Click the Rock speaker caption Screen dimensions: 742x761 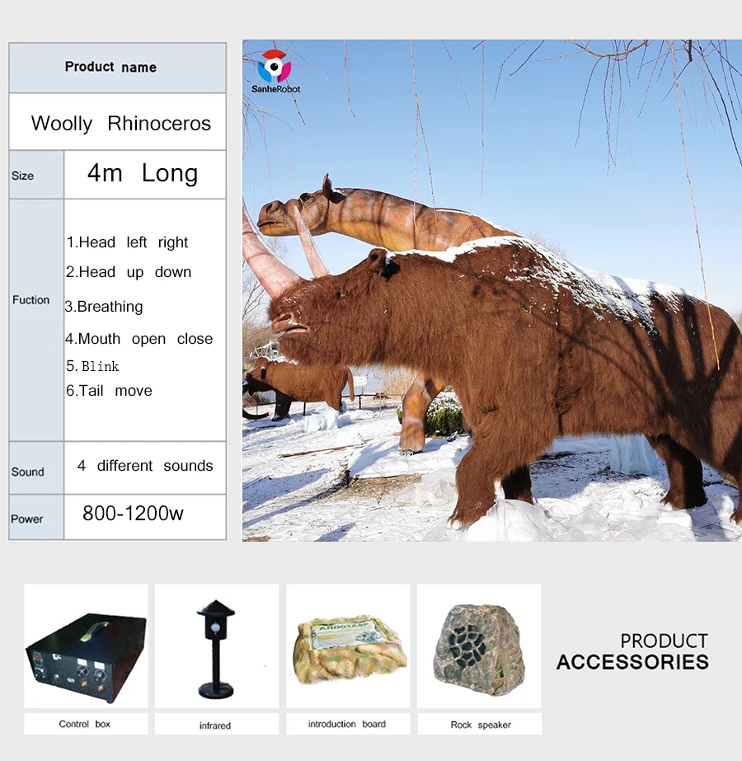tap(480, 725)
